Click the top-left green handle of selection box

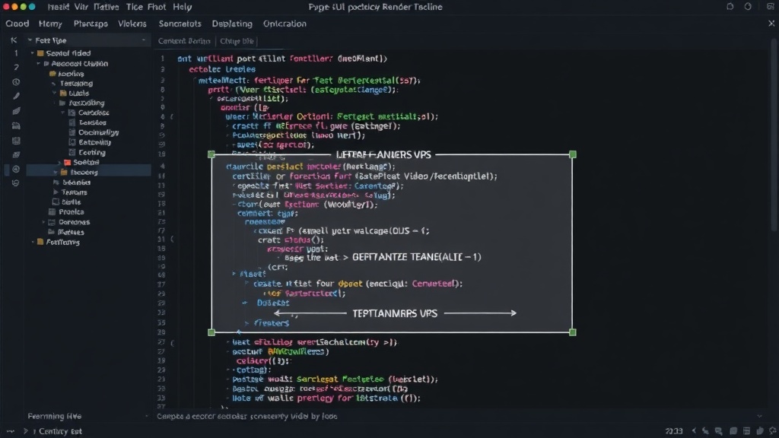point(211,154)
